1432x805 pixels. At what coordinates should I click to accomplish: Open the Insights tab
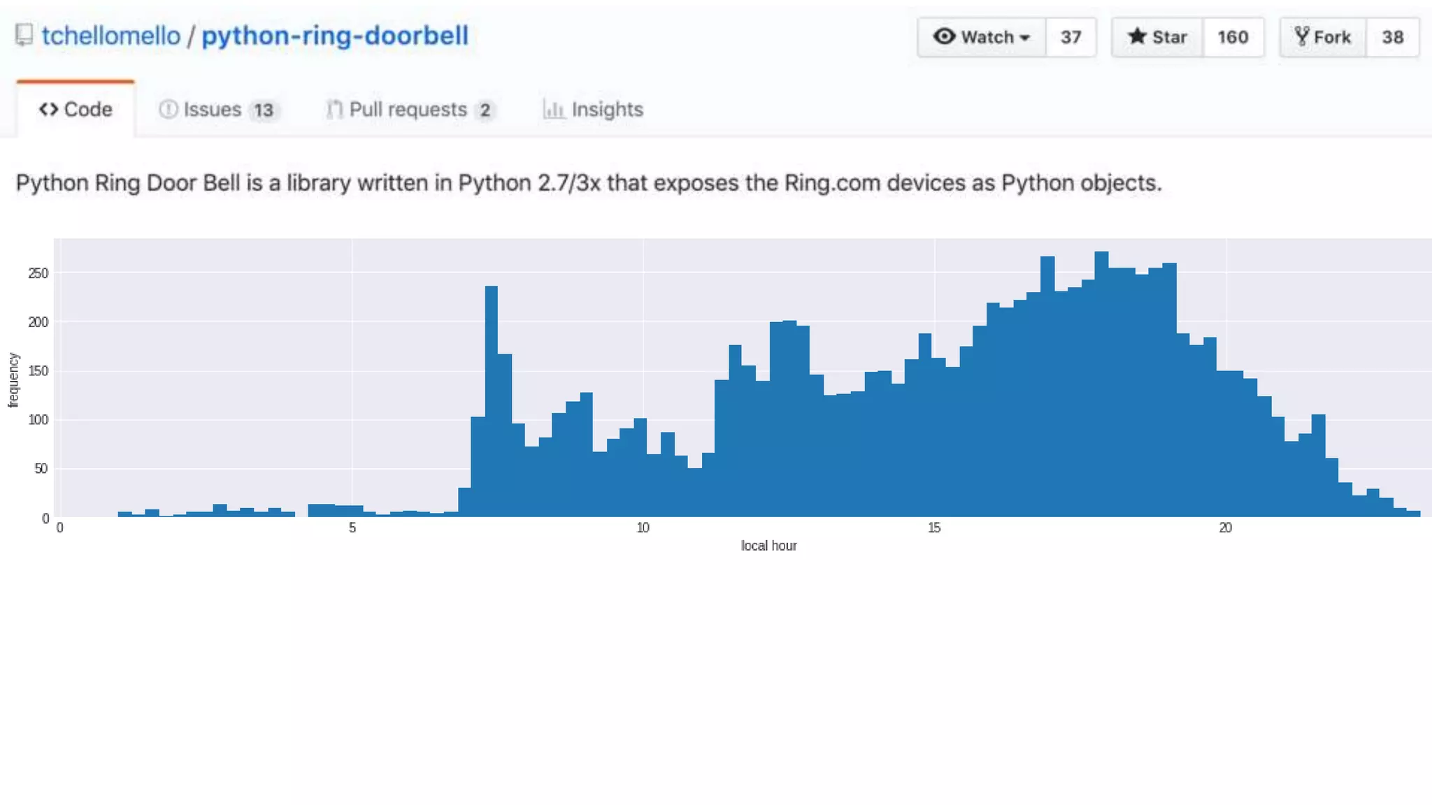pyautogui.click(x=607, y=110)
